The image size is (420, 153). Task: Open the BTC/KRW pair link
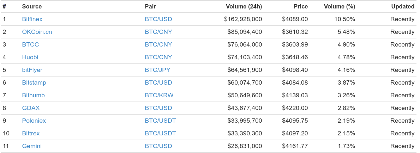(x=159, y=95)
